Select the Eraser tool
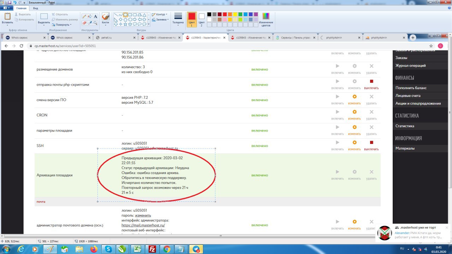The image size is (452, 254). pyautogui.click(x=84, y=23)
